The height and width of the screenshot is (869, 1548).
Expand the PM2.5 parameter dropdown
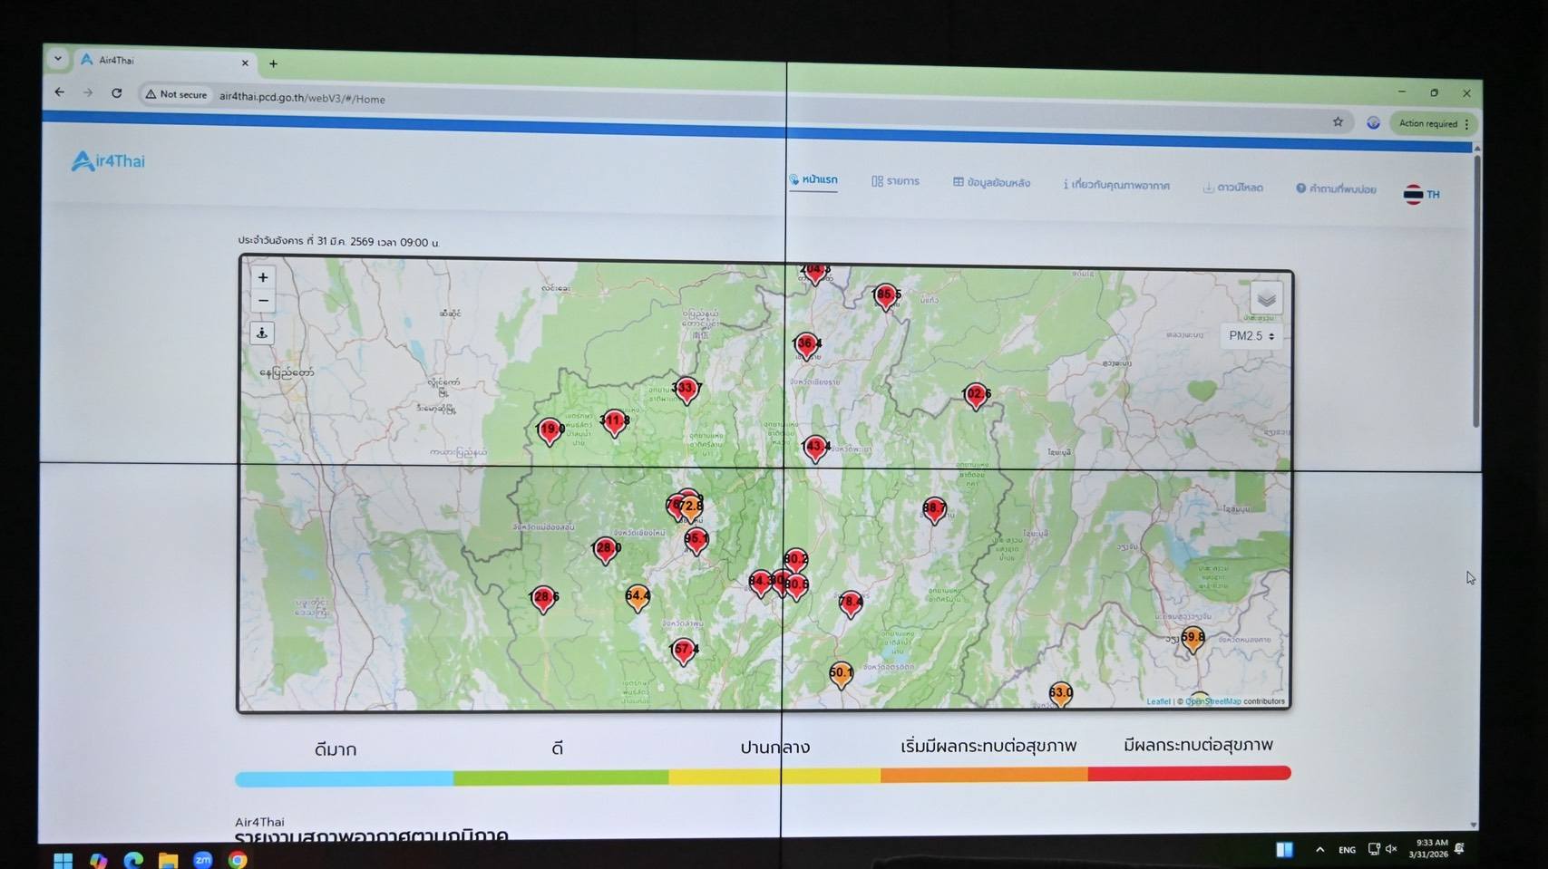(1251, 336)
